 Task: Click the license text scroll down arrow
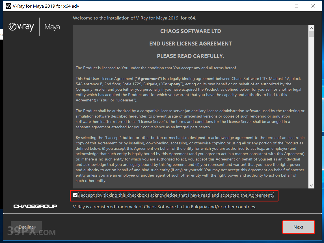[311, 185]
